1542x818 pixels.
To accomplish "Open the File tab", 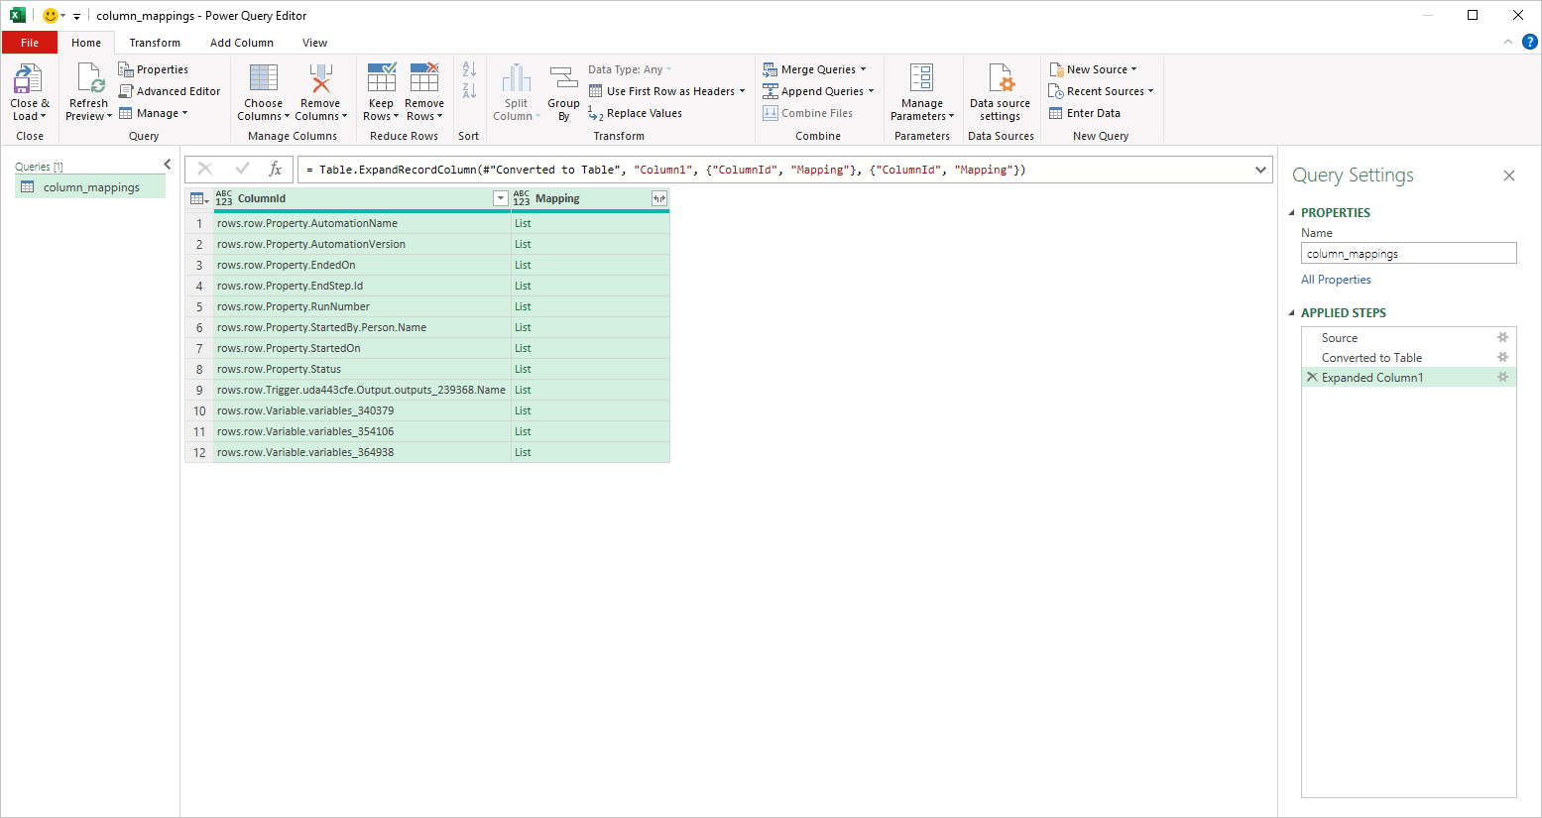I will (30, 43).
